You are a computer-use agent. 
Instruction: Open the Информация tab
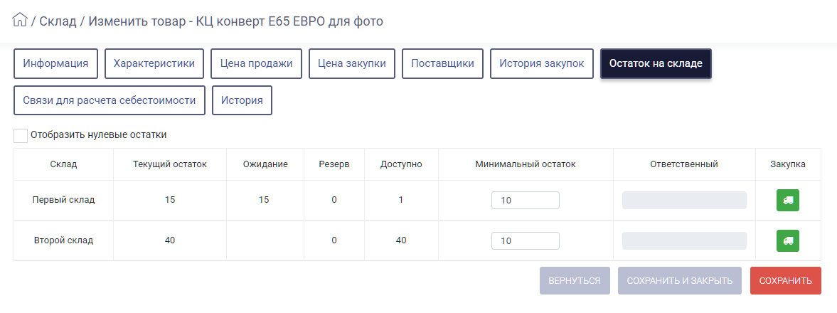coord(55,63)
